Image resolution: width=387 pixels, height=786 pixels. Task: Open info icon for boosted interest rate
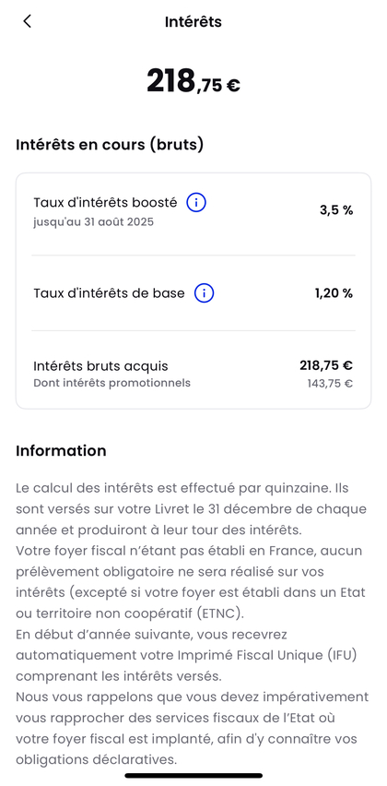click(x=196, y=203)
